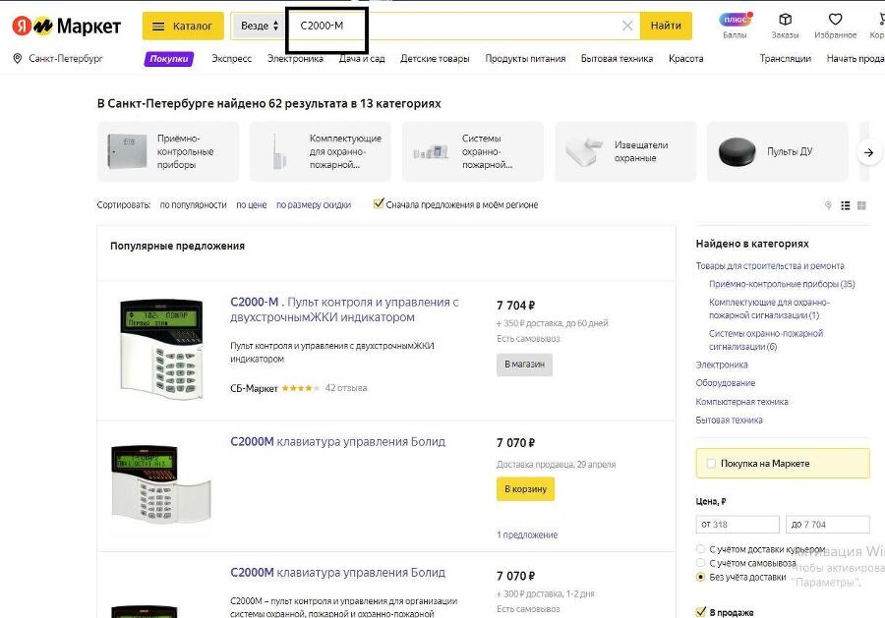Viewport: 885px width, 618px height.
Task: Open map view via pin icon
Action: [x=830, y=205]
